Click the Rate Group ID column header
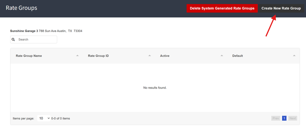 [98, 56]
